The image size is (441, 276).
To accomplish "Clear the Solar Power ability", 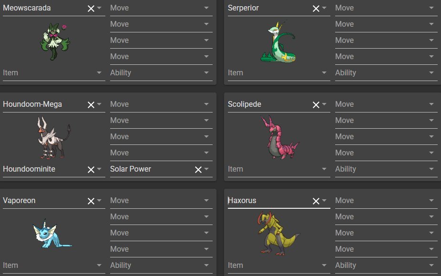I will tap(198, 169).
